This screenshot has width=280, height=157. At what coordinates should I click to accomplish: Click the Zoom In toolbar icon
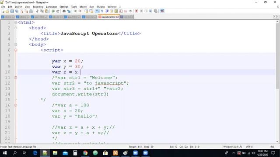pyautogui.click(x=75, y=11)
